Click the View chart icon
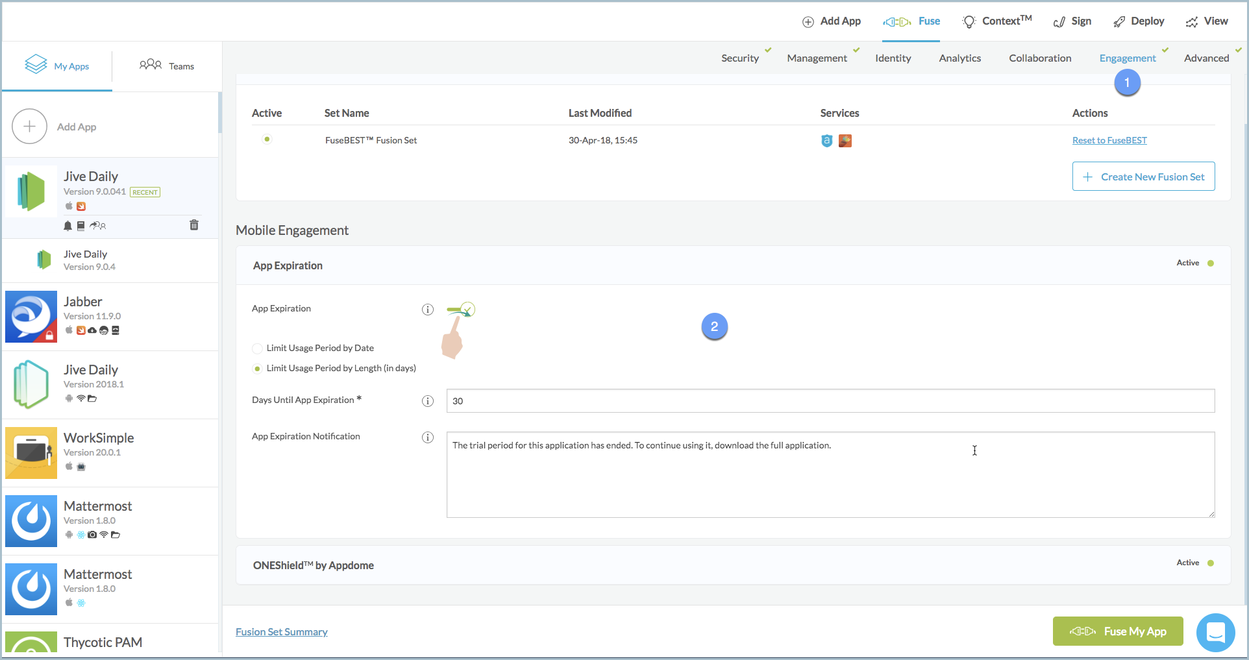 coord(1192,22)
